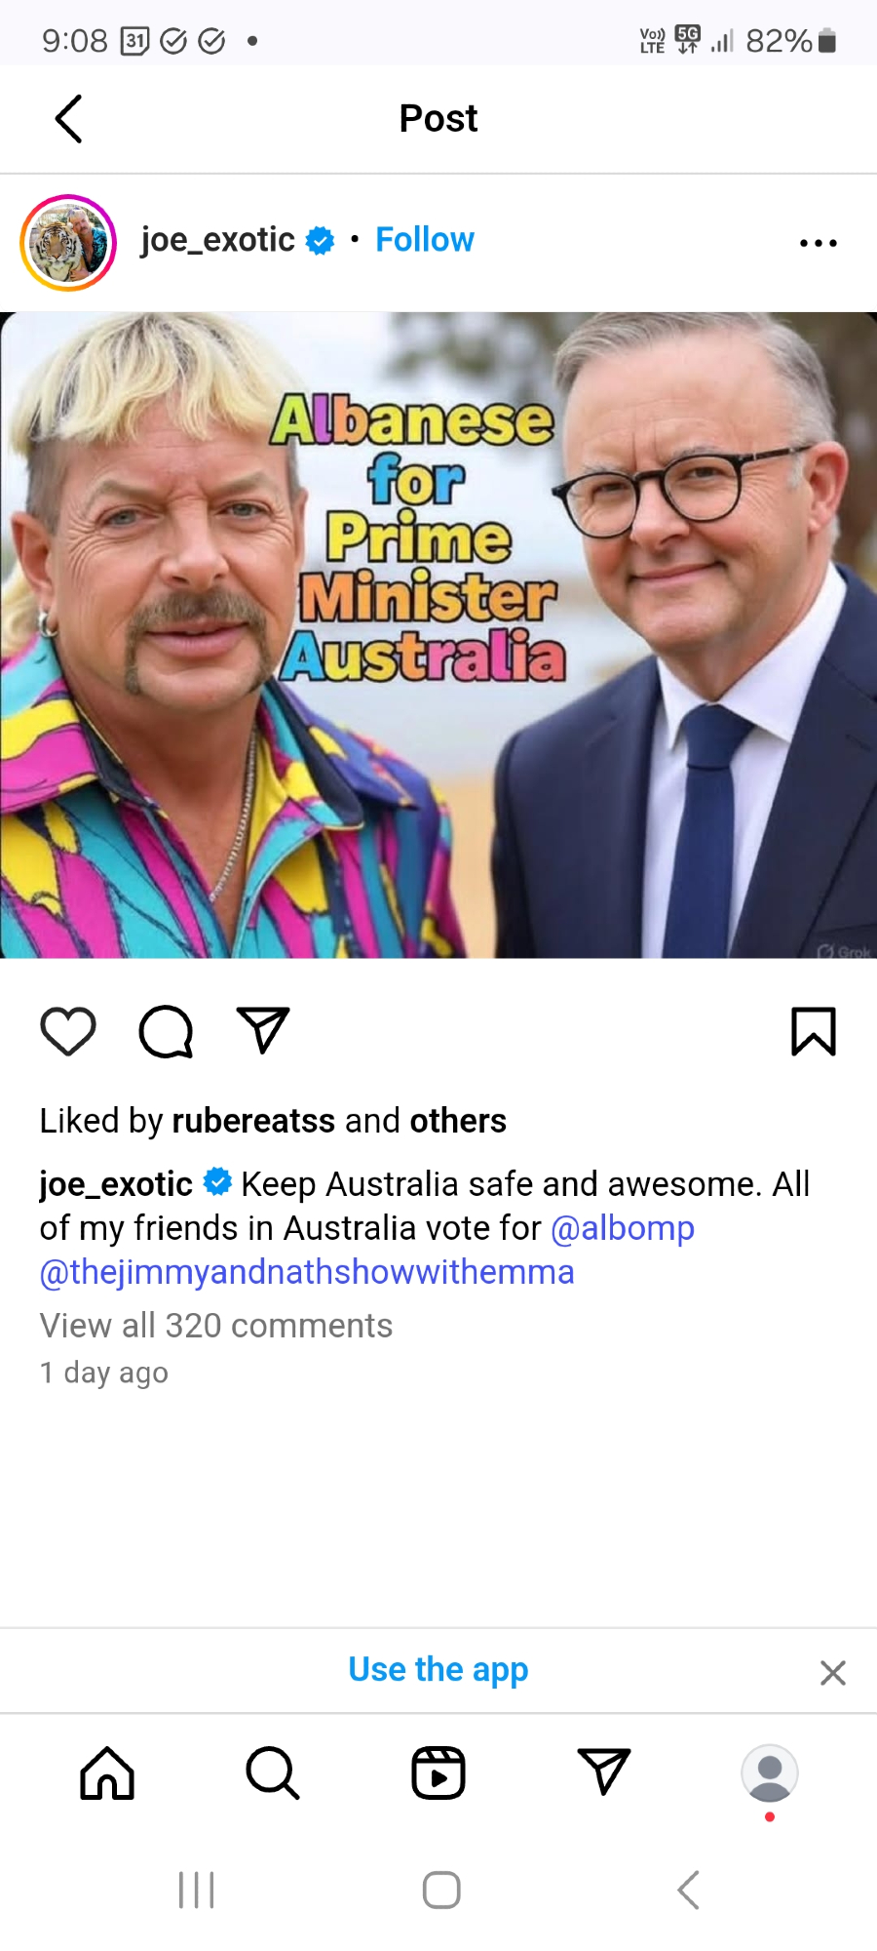Tap the Use the app banner
877x1951 pixels.
point(438,1670)
